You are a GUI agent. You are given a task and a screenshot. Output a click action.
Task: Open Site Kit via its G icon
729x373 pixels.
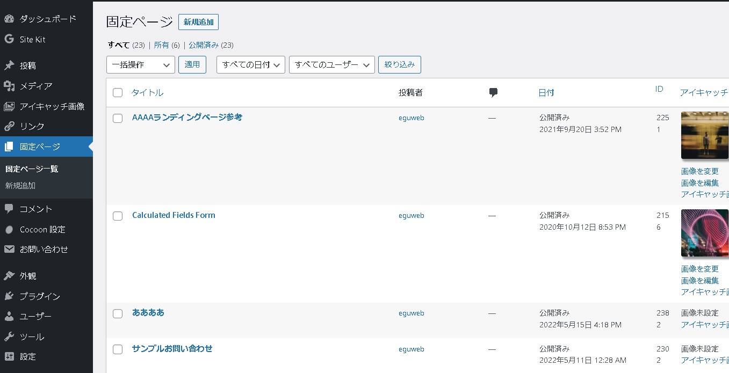9,40
